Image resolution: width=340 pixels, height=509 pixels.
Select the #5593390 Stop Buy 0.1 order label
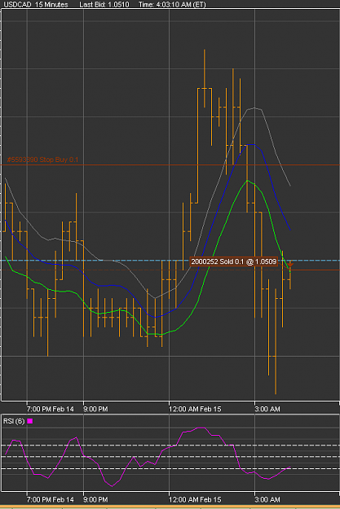click(42, 160)
